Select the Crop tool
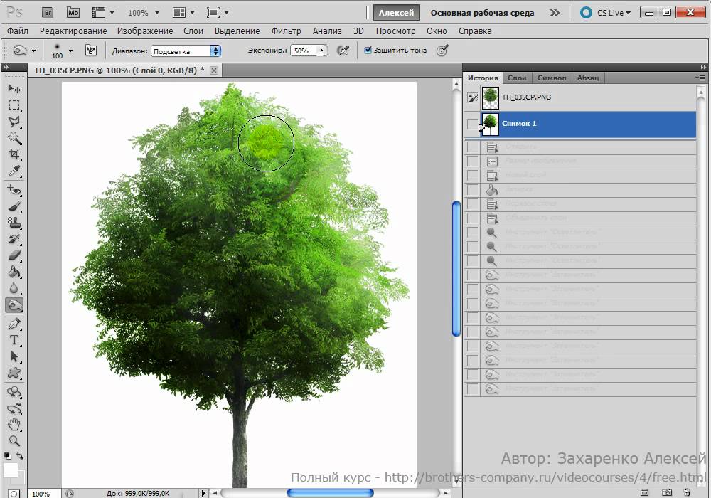Viewport: 711px width, 498px height. 14,154
